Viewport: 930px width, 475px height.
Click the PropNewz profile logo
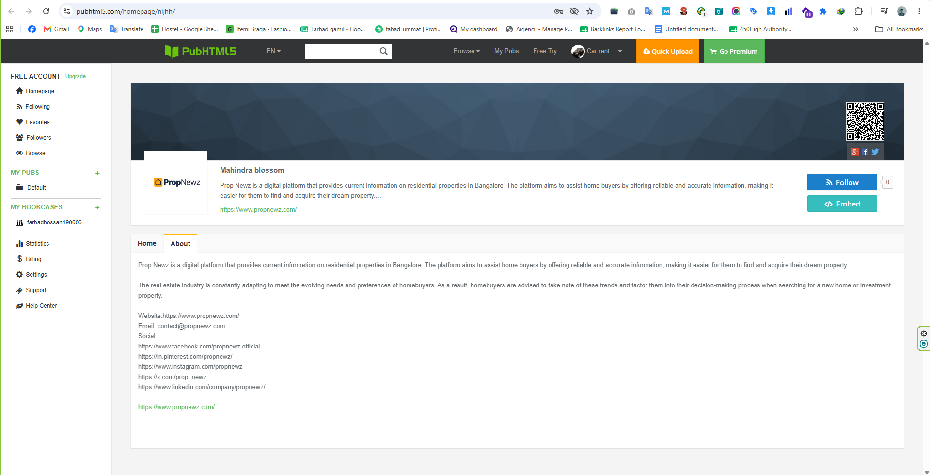tap(176, 182)
